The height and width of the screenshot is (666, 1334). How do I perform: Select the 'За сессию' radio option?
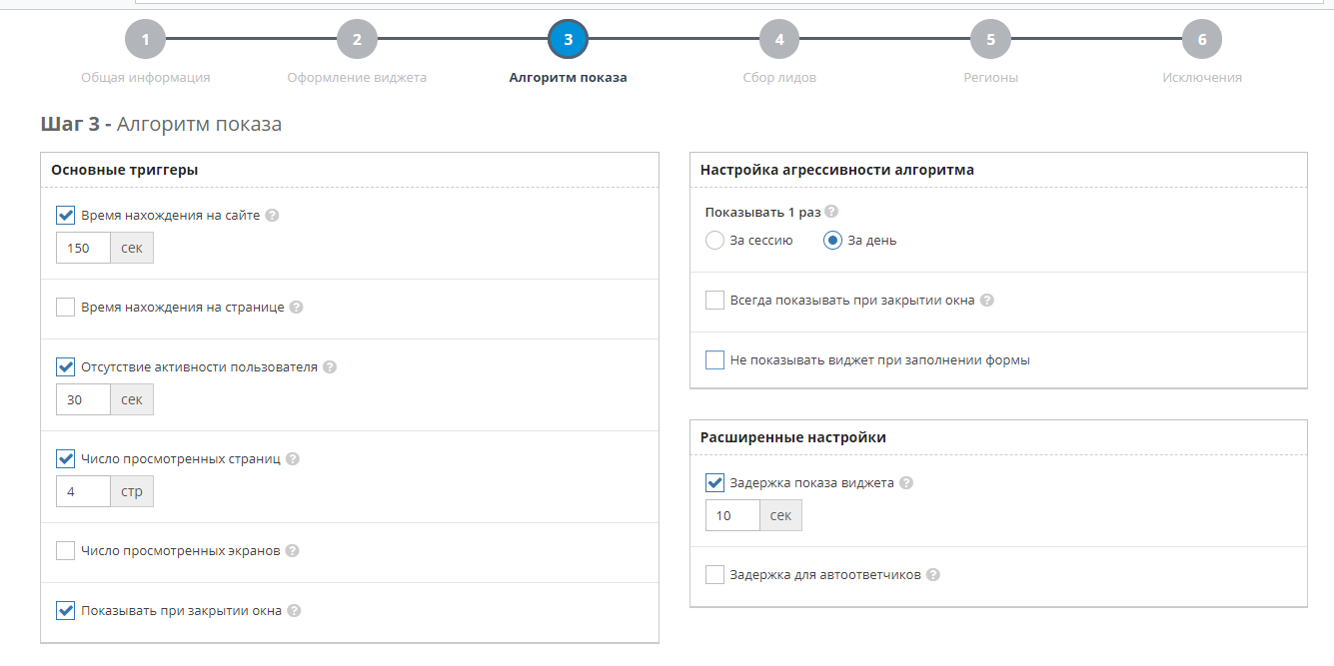714,241
